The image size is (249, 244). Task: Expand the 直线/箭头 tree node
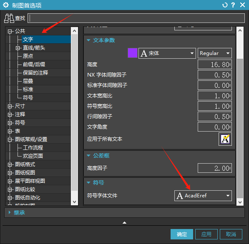tap(18, 48)
